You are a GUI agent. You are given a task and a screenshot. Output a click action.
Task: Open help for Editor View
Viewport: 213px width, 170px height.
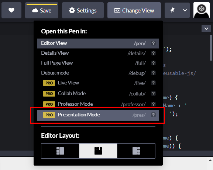tap(153, 43)
